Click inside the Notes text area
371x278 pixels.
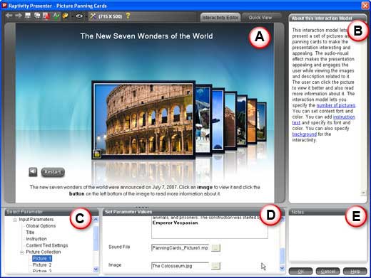(x=327, y=237)
